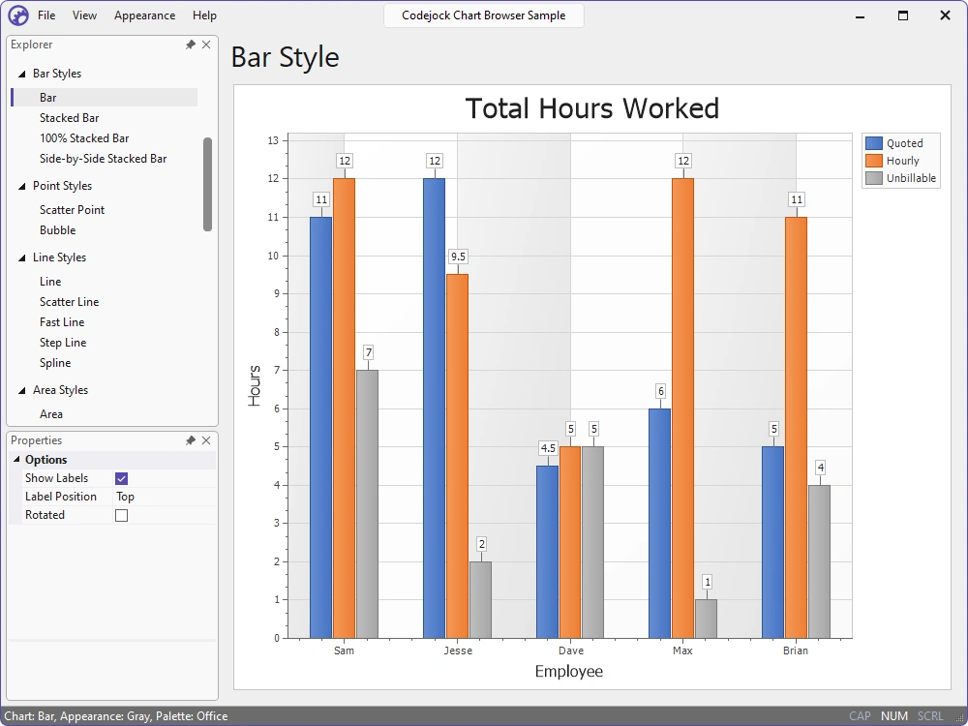Choose Side-by-Side Stacked Bar style

pyautogui.click(x=104, y=159)
